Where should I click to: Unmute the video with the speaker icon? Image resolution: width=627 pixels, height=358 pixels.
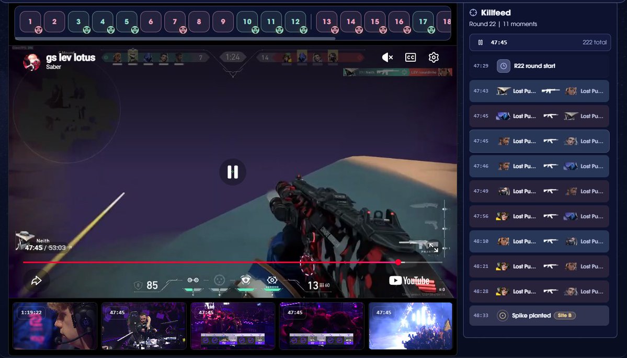coord(387,57)
